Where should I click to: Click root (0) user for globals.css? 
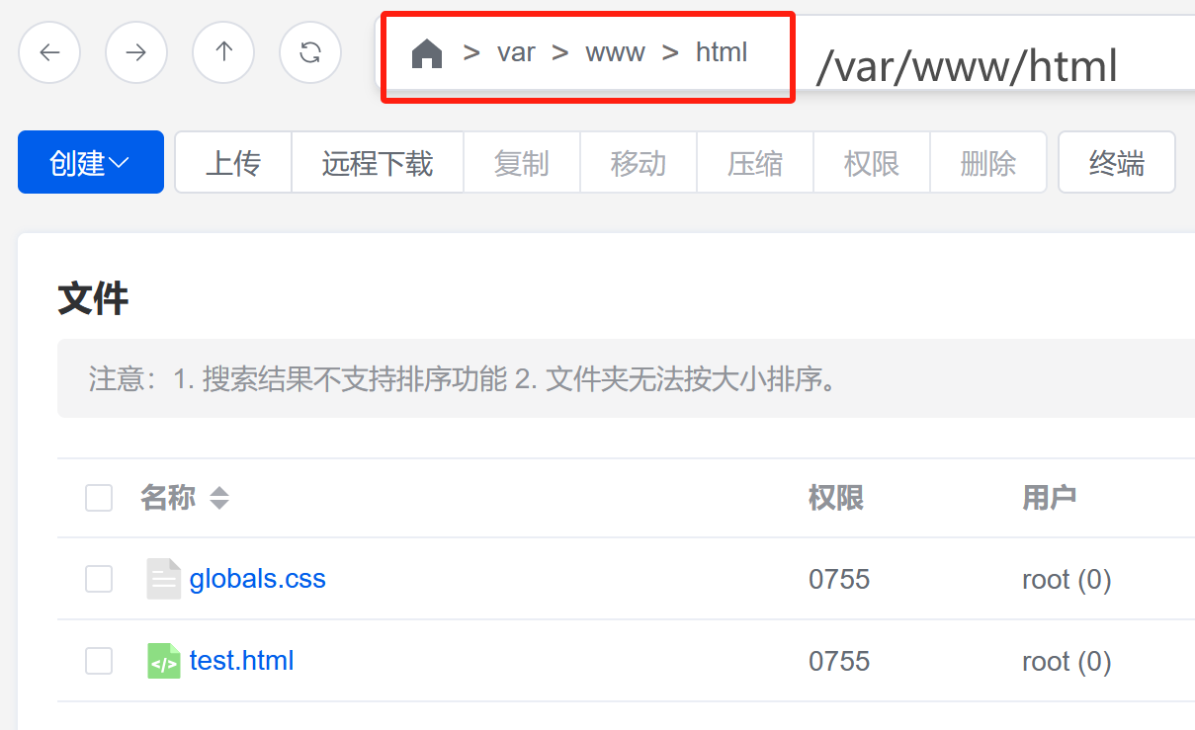(x=1067, y=579)
